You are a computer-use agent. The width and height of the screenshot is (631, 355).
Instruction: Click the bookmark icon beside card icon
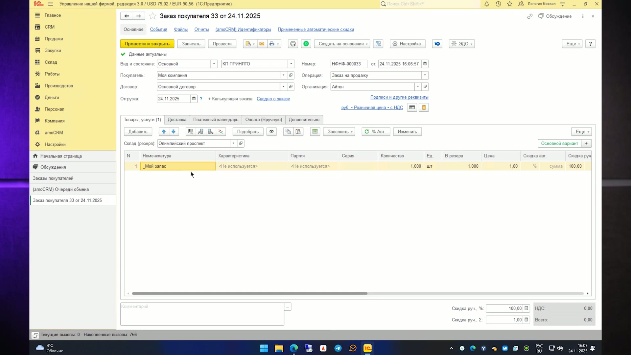coord(424,107)
